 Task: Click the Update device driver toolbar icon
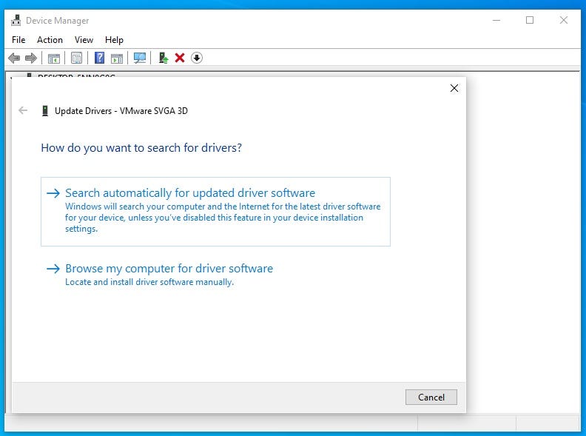[164, 58]
